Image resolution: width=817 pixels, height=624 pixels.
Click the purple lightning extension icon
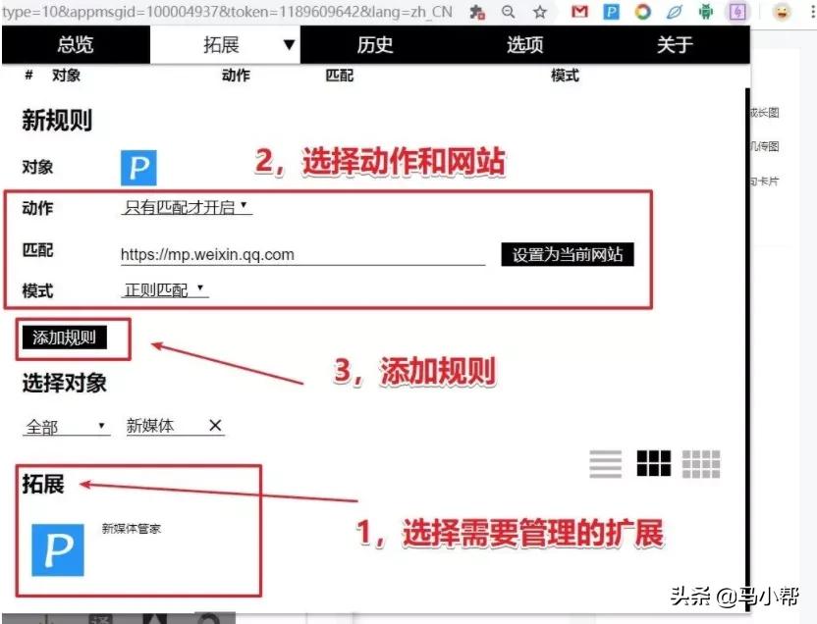coord(737,12)
